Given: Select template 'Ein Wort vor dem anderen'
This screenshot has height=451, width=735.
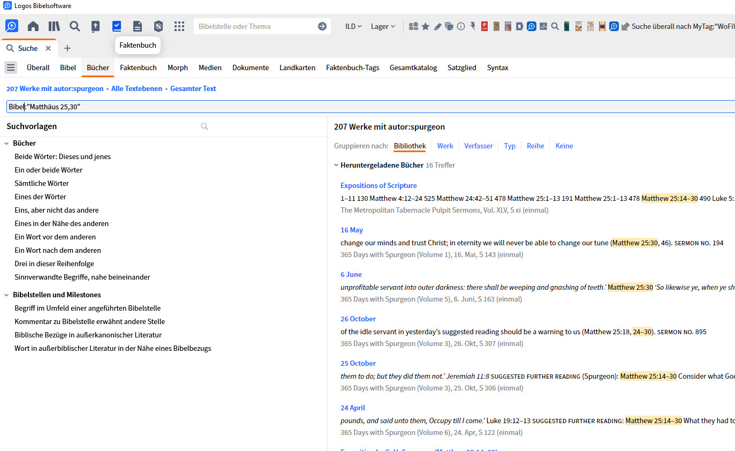Looking at the screenshot, I should coord(55,237).
